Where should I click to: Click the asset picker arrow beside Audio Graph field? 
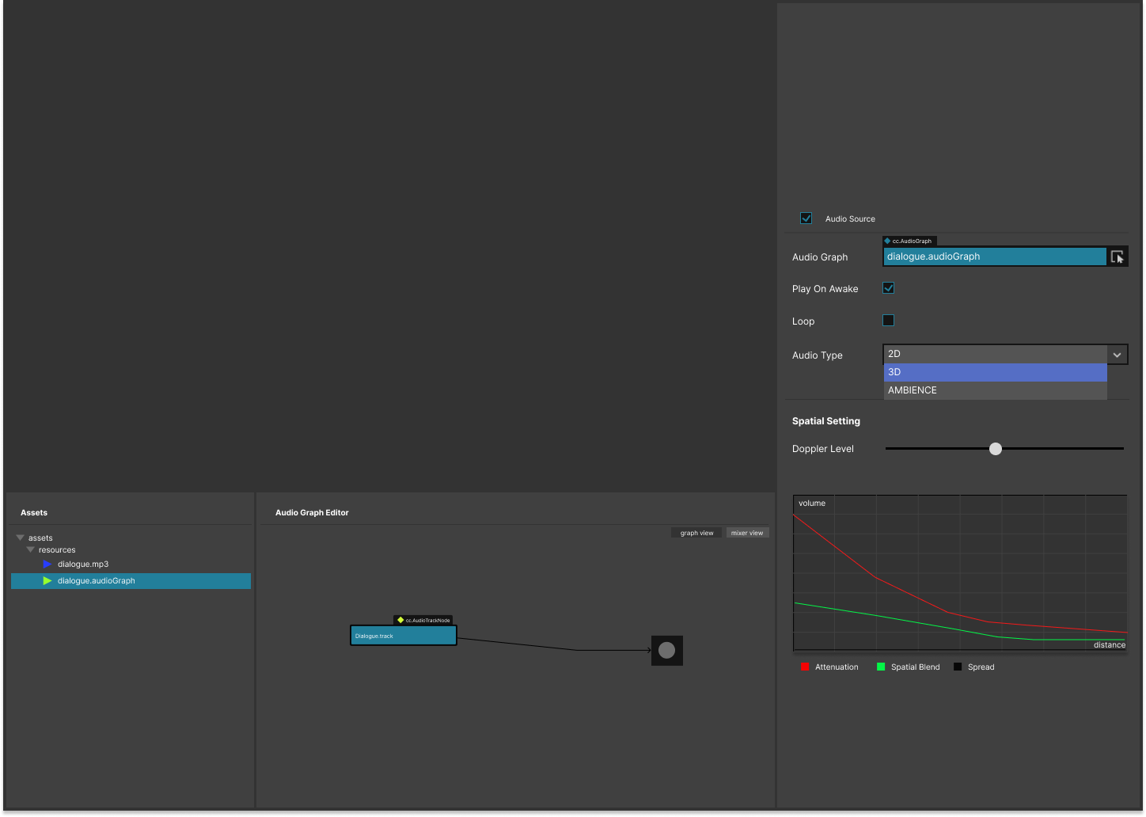click(1118, 256)
